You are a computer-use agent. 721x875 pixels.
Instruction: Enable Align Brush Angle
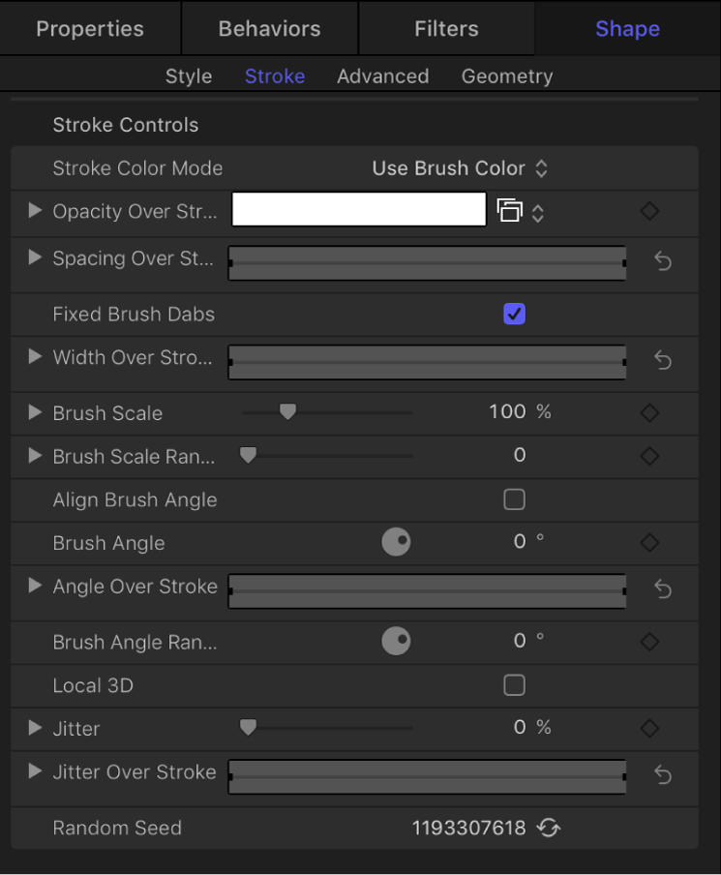(x=514, y=499)
